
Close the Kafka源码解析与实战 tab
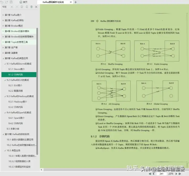click(71, 2)
